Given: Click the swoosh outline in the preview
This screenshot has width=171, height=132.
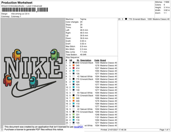Looking at the screenshot, I should click(x=34, y=89).
